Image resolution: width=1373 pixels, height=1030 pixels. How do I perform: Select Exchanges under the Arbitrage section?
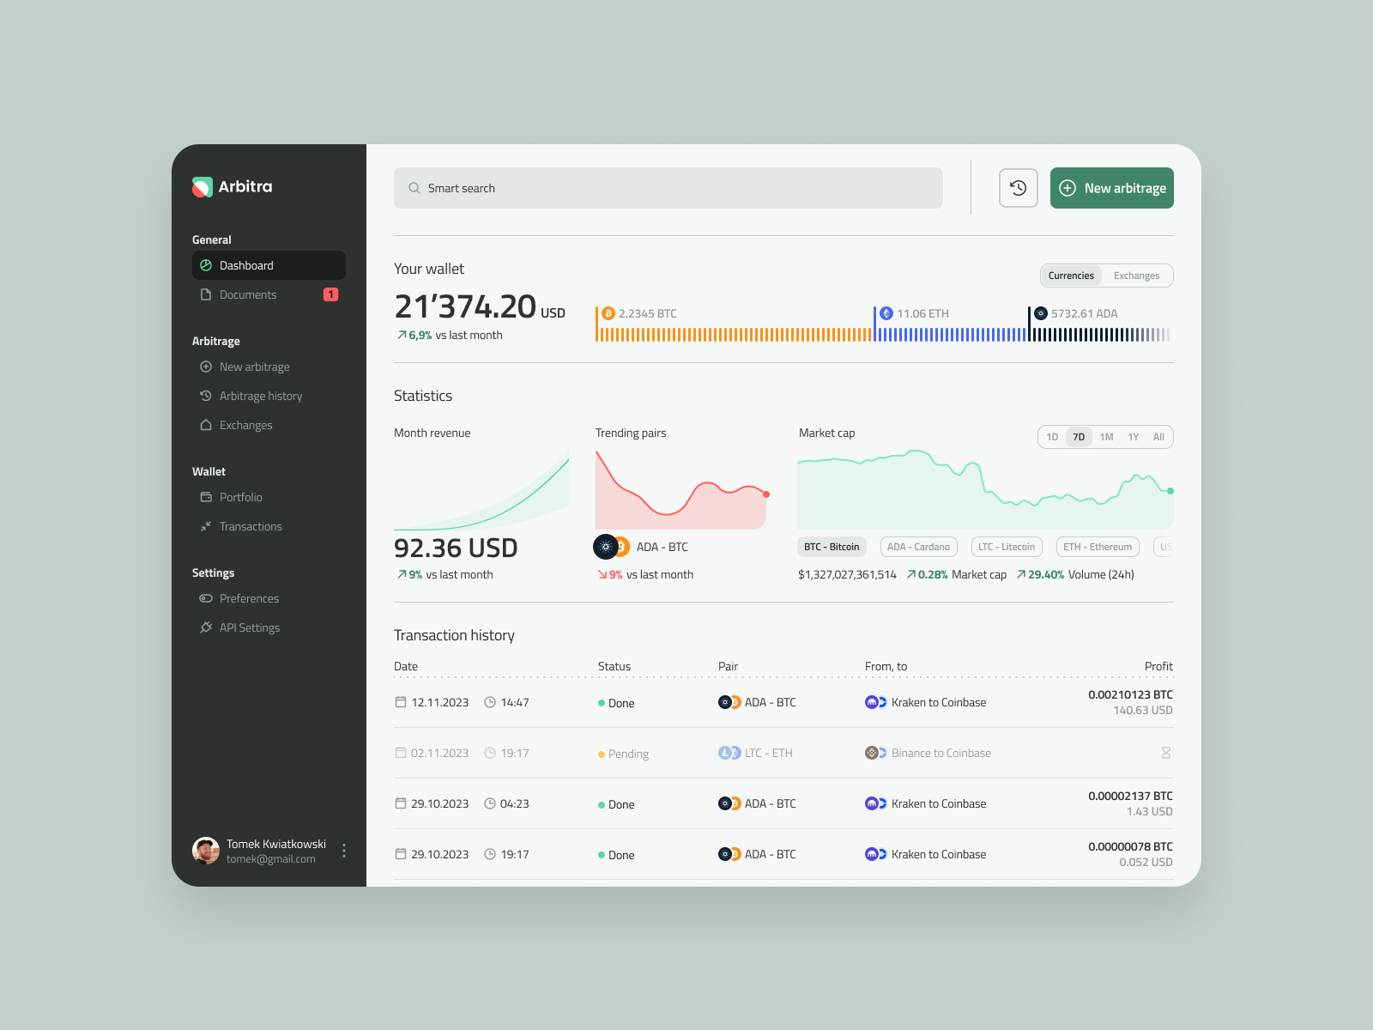tap(246, 425)
